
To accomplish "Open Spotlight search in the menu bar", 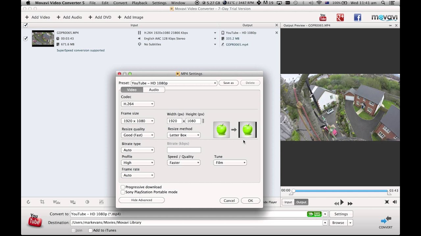I will pyautogui.click(x=383, y=3).
